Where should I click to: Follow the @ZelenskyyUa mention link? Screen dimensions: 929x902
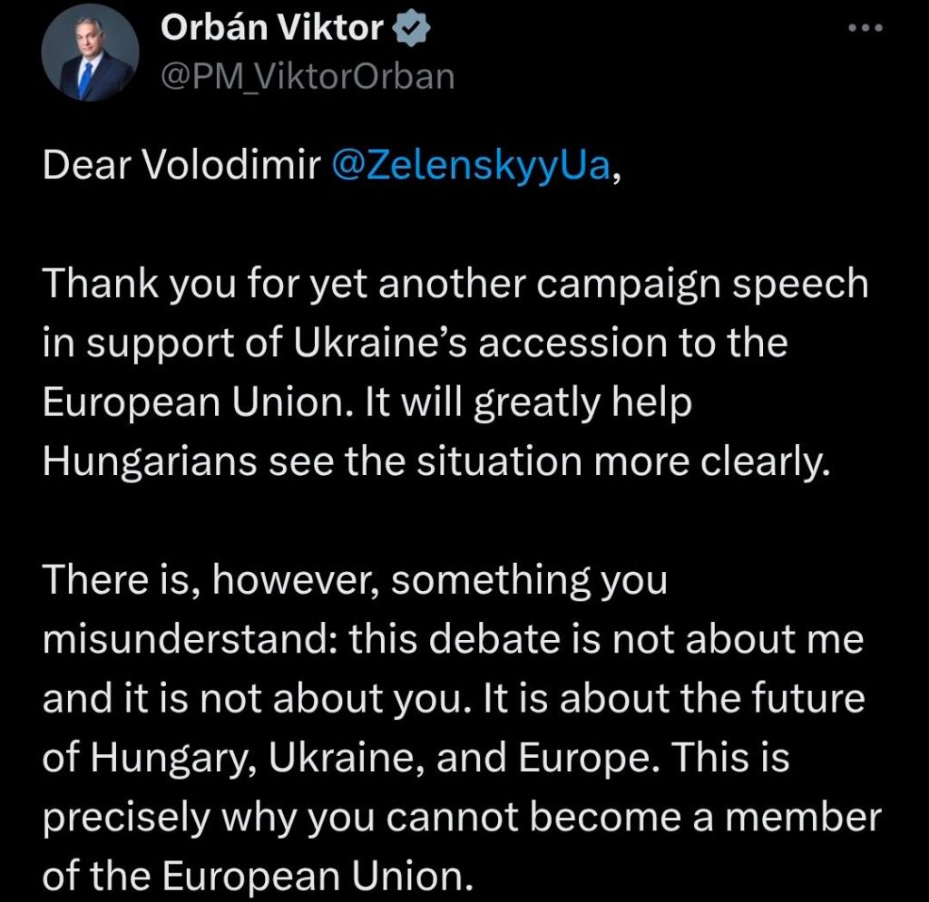[x=473, y=166]
